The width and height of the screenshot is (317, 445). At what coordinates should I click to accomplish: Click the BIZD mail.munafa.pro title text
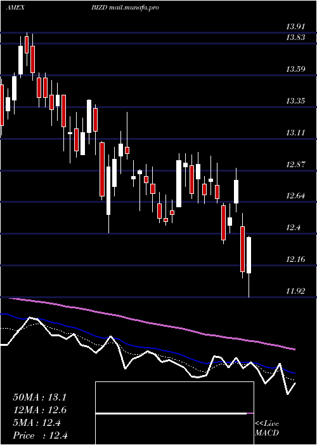tap(125, 8)
